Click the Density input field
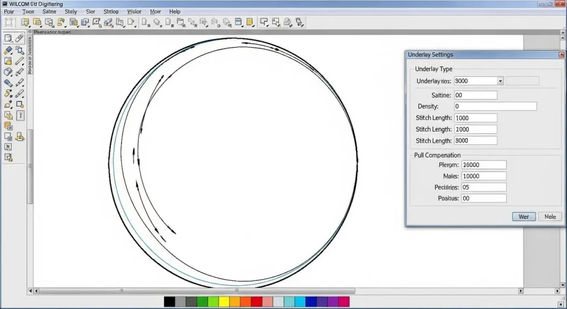The height and width of the screenshot is (309, 567). tap(496, 107)
